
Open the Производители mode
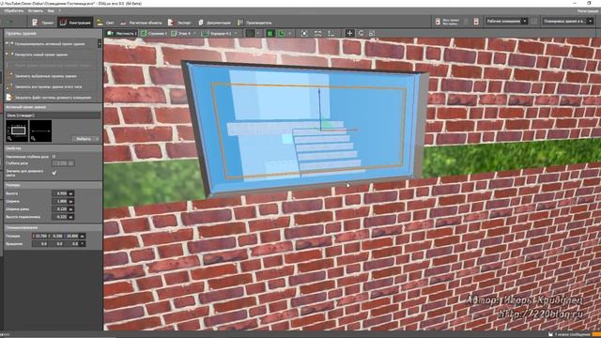pyautogui.click(x=254, y=23)
